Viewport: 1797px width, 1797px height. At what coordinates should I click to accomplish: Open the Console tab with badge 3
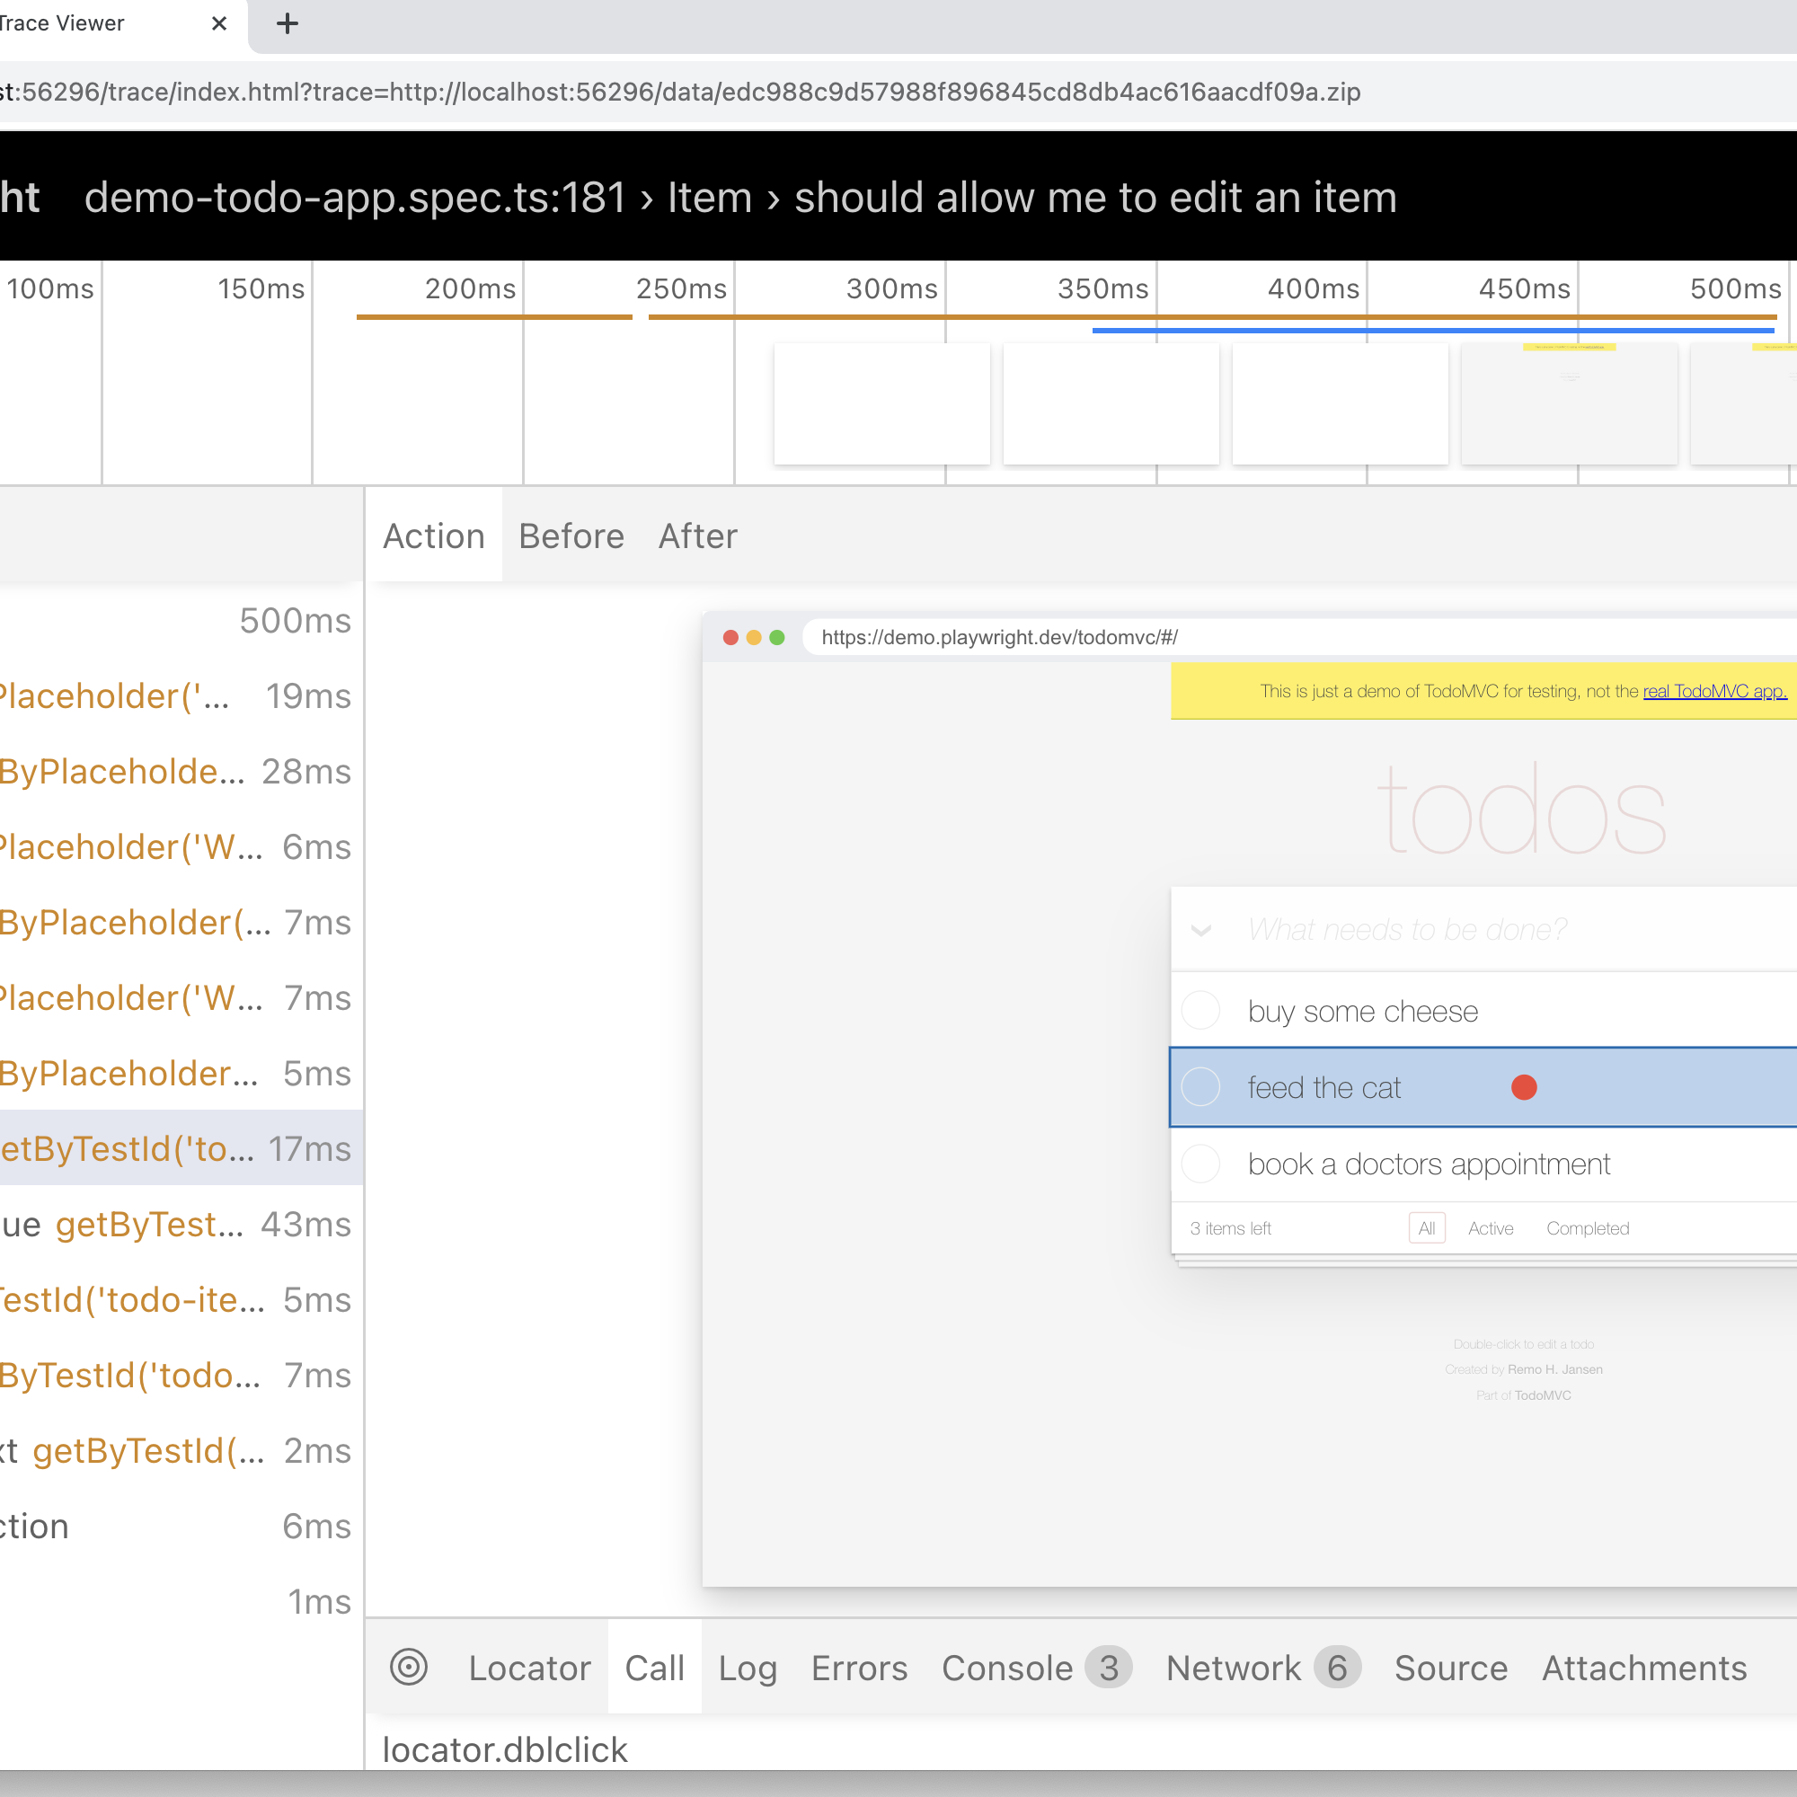pyautogui.click(x=1035, y=1667)
